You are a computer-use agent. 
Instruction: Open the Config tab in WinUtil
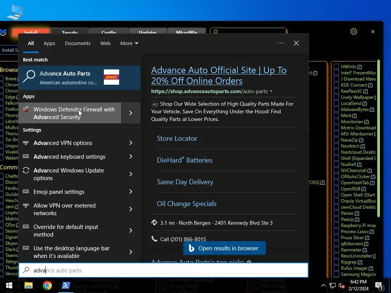[x=109, y=32]
